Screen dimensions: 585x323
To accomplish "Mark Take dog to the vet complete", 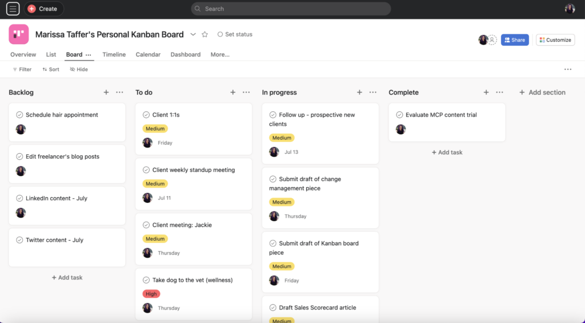I will (146, 280).
